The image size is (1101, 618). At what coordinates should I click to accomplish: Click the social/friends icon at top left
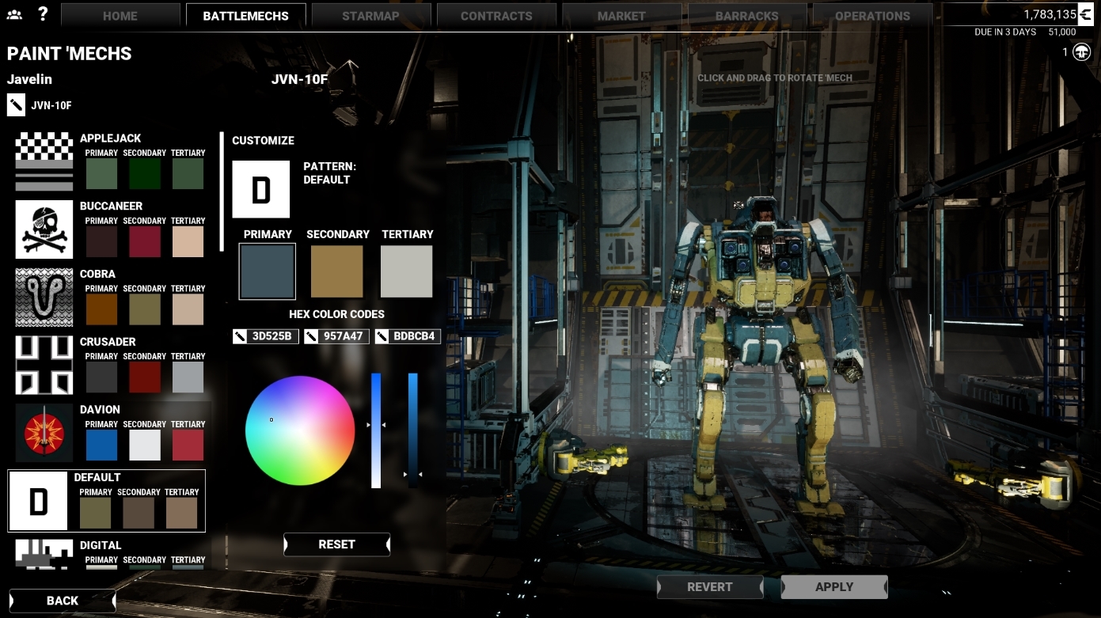coord(14,14)
